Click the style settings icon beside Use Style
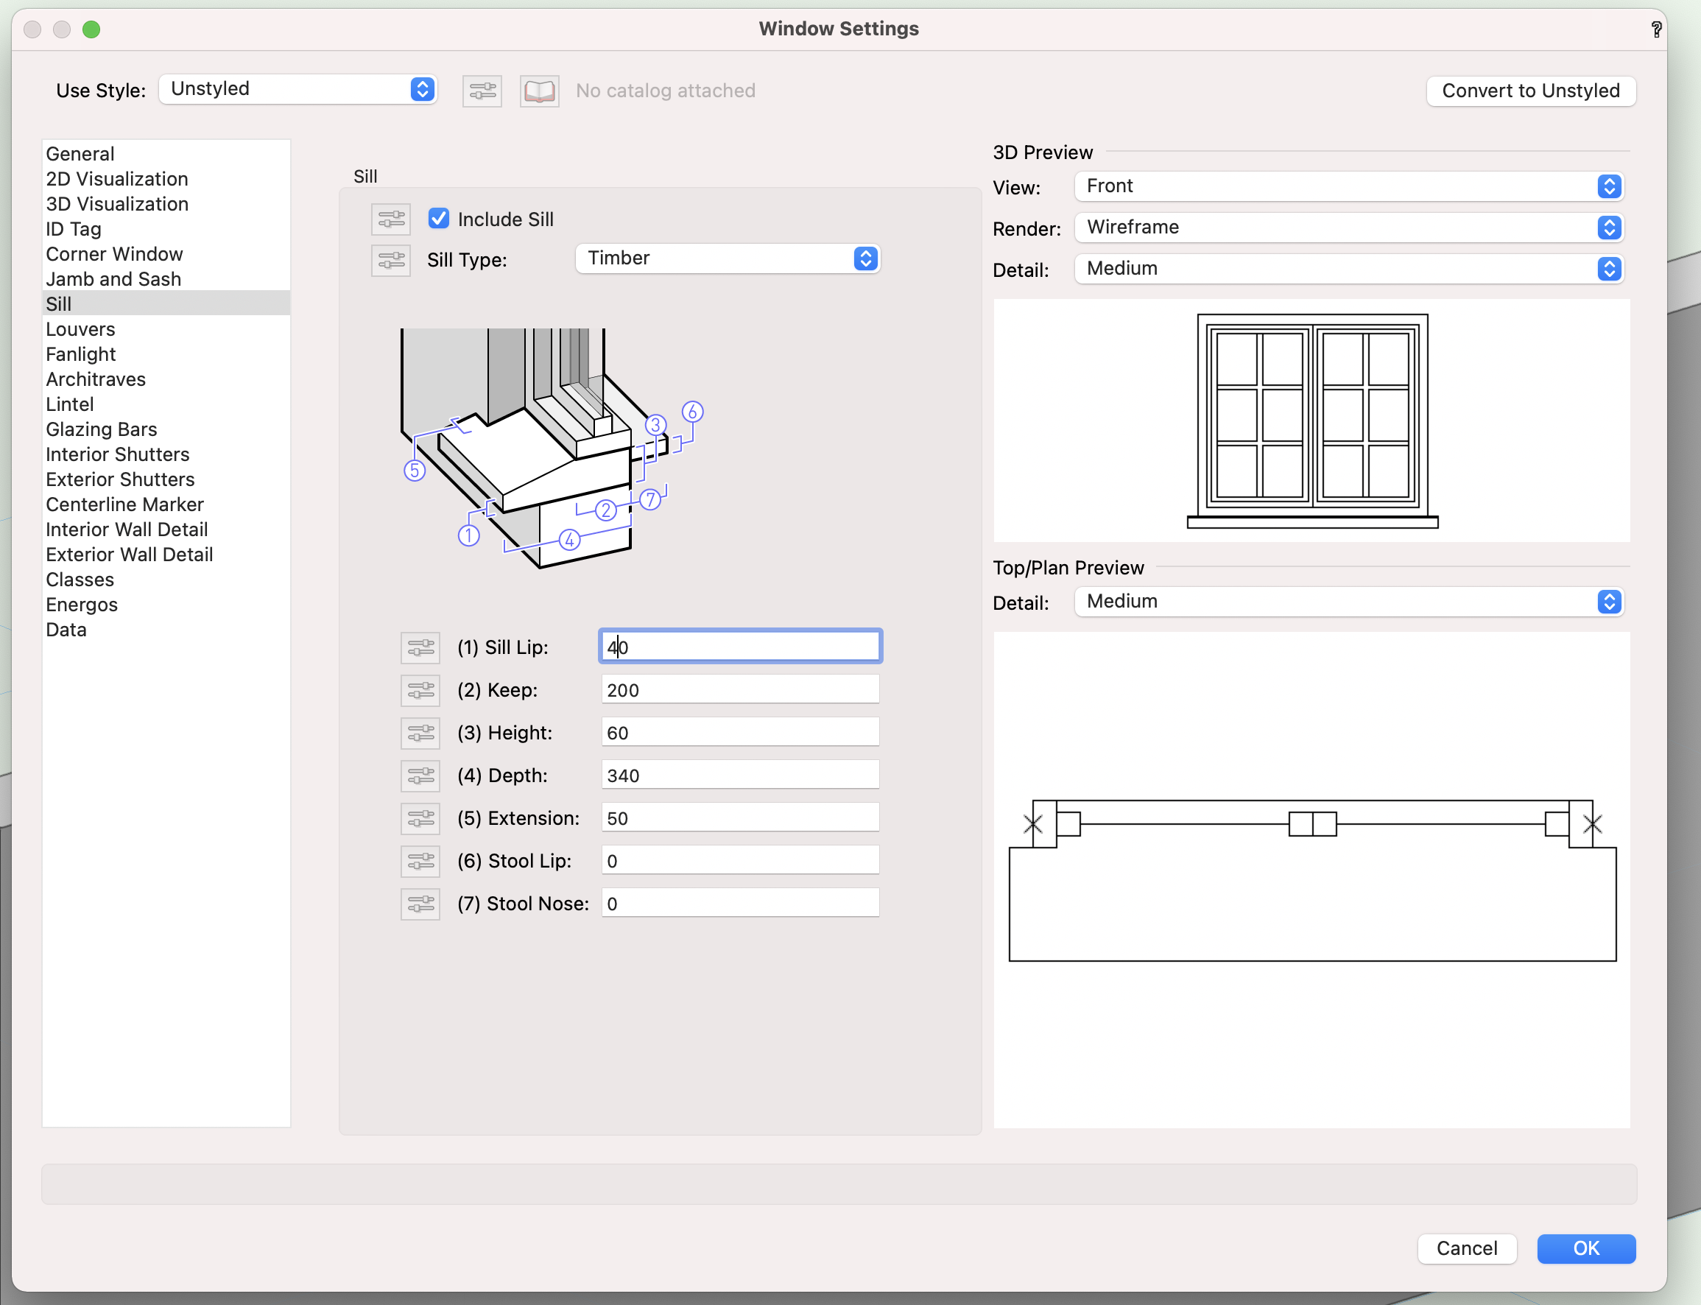1701x1305 pixels. [x=482, y=91]
